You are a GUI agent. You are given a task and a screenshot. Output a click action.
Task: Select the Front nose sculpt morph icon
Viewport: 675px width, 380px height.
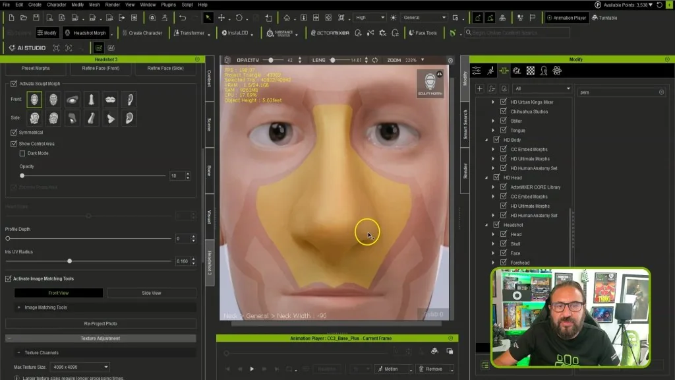91,100
